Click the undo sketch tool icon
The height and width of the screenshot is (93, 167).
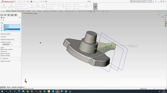pyautogui.click(x=11, y=44)
